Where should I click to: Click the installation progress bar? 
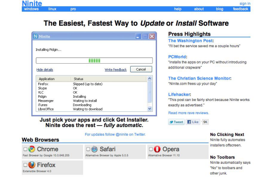click(94, 60)
